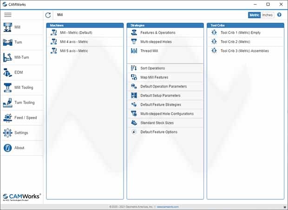Open Default Setup Parameters text
The width and height of the screenshot is (288, 210).
[x=160, y=95]
